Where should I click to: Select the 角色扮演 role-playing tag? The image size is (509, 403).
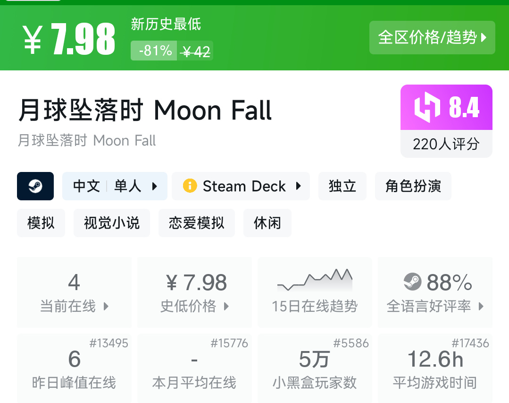pos(413,186)
